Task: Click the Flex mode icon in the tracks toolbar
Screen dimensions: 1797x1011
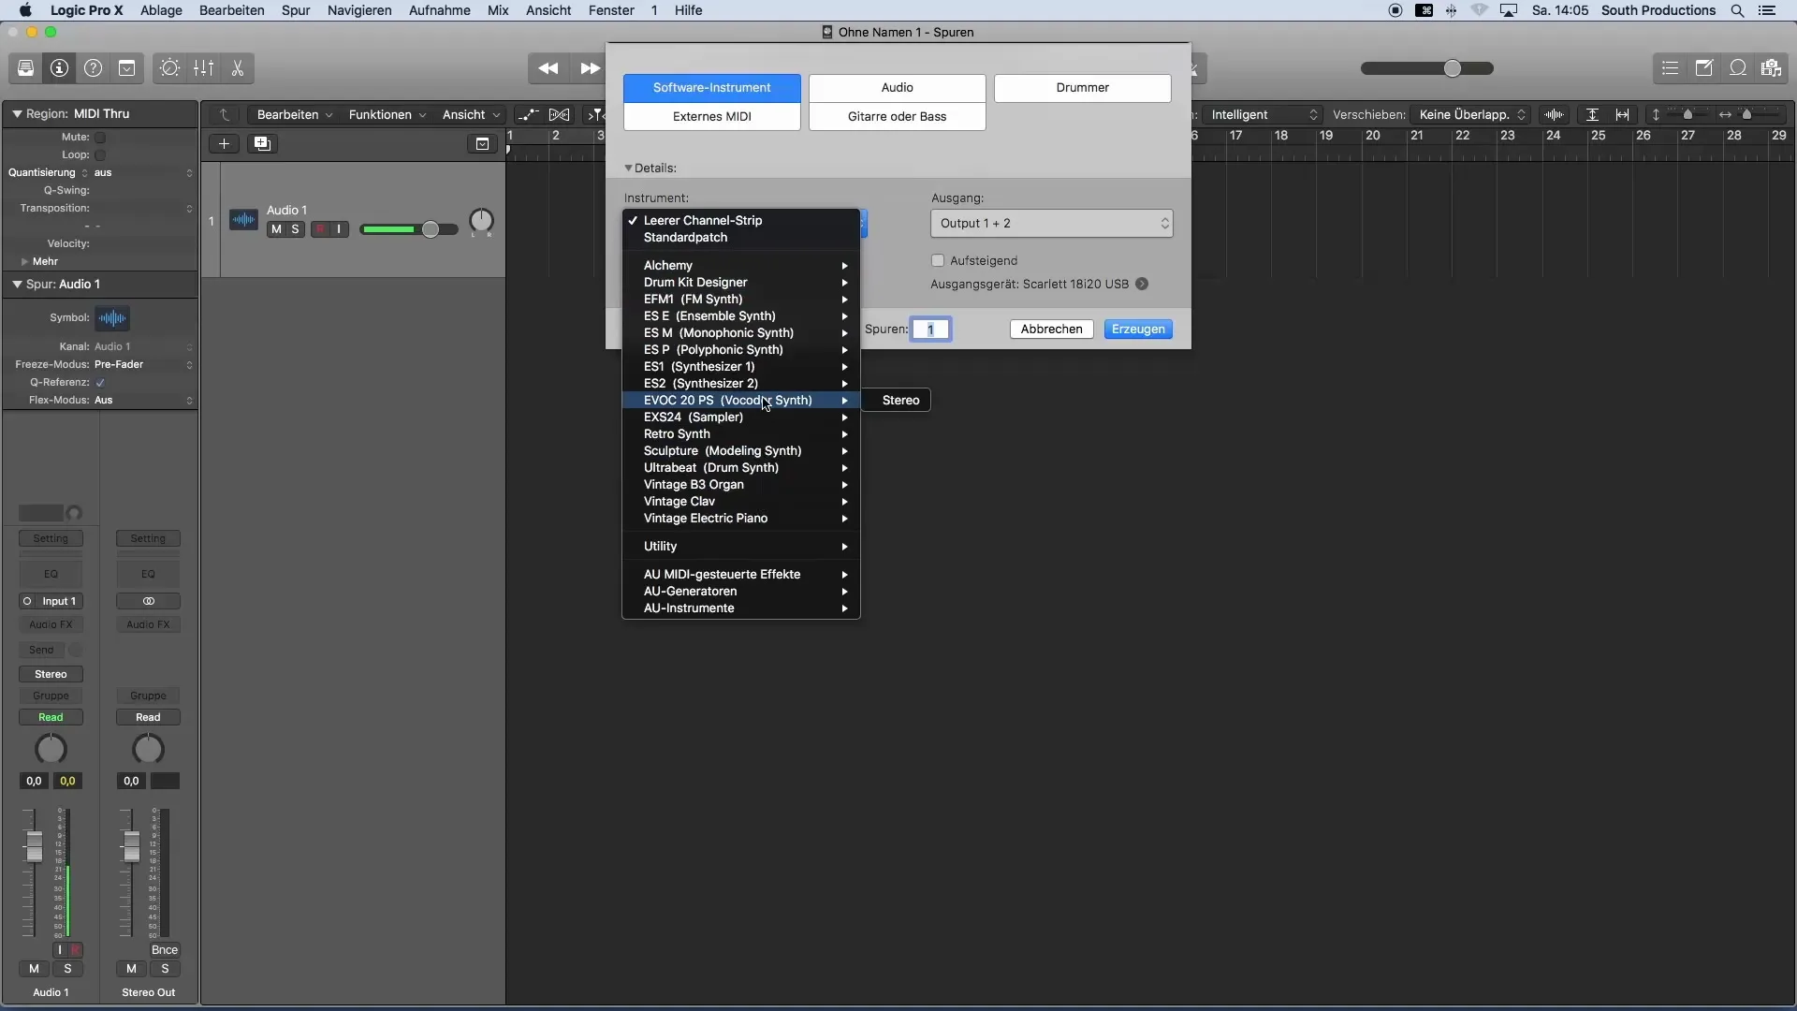Action: click(559, 114)
